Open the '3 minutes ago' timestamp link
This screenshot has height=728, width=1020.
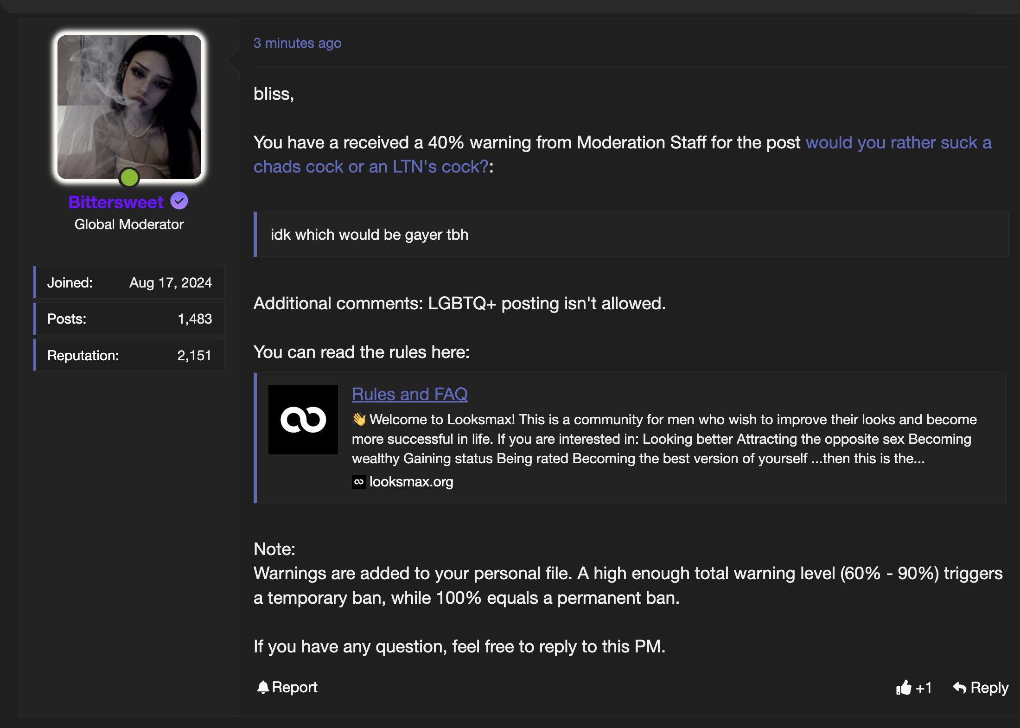297,43
